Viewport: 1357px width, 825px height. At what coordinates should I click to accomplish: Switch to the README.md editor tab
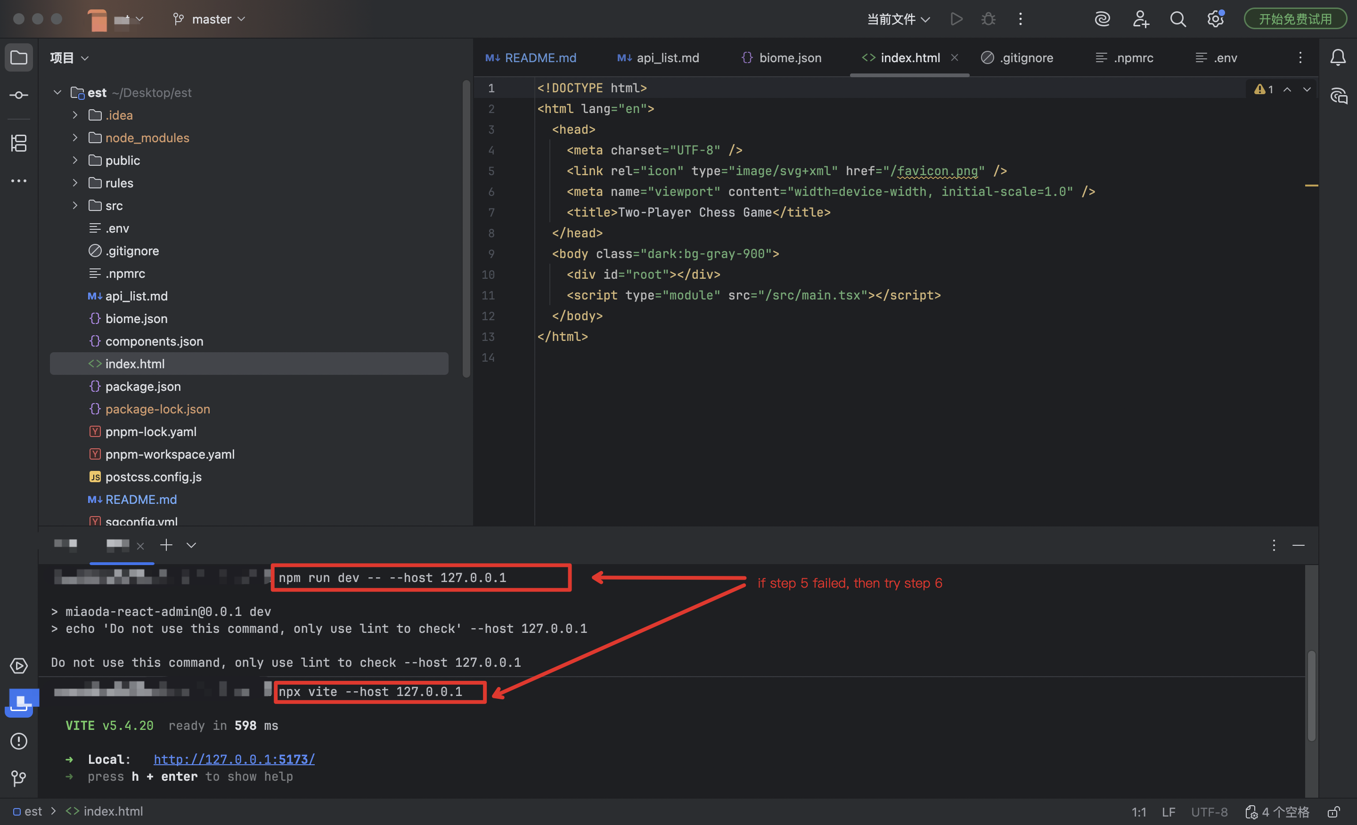coord(531,58)
